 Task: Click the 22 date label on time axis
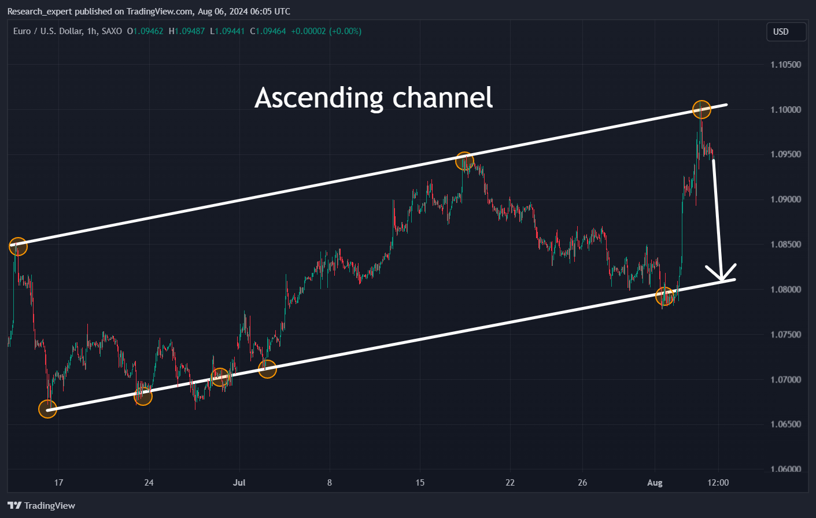pos(510,483)
